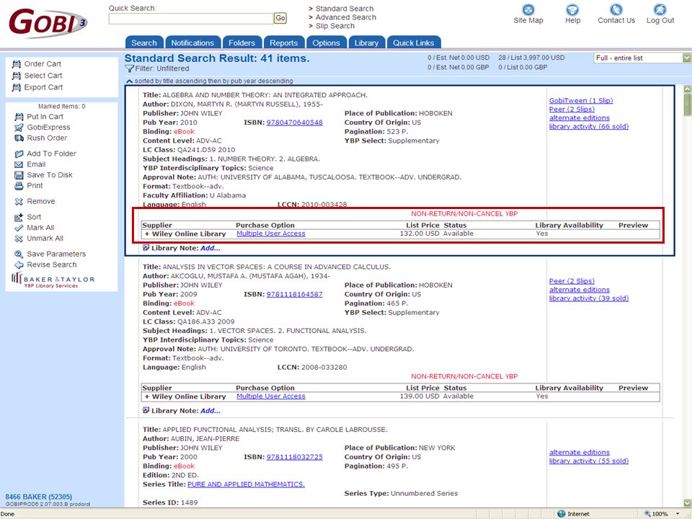
Task: Click the results scrollbar up arrow
Action: (x=687, y=89)
